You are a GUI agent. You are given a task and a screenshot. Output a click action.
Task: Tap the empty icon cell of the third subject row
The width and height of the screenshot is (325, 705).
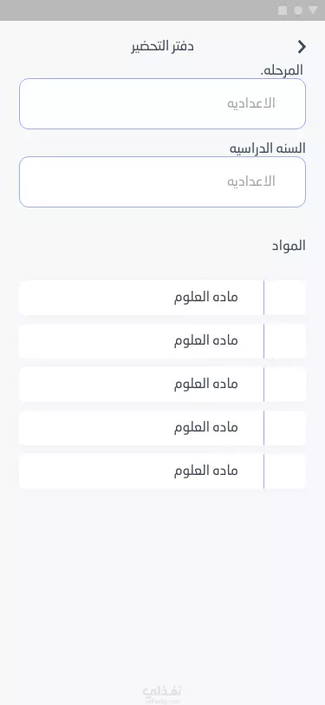tap(285, 384)
